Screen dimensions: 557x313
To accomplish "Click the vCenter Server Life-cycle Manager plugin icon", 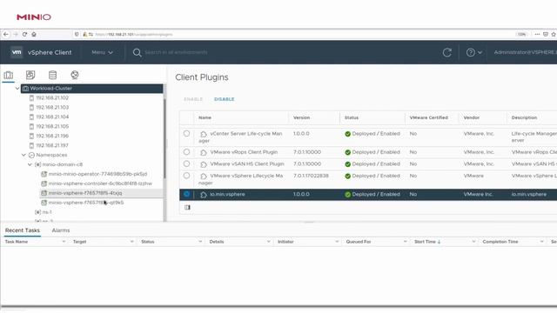I will (x=203, y=134).
